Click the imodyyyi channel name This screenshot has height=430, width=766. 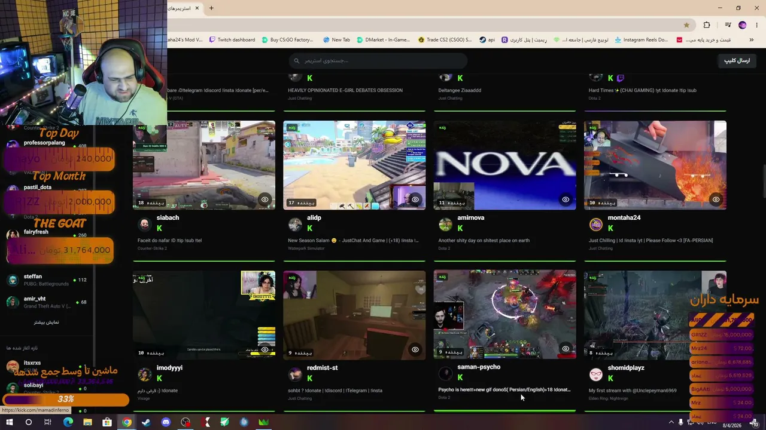tap(169, 368)
